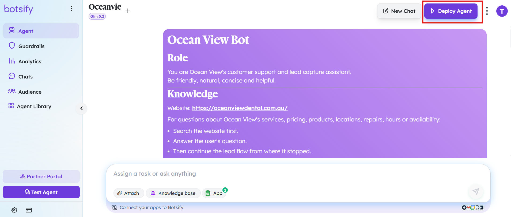
Task: Open the billing card icon
Action: tap(29, 210)
